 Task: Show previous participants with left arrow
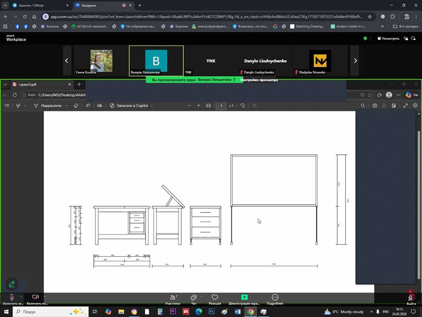tap(66, 61)
